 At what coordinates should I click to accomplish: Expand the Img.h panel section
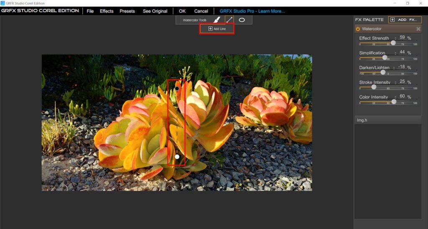click(387, 120)
